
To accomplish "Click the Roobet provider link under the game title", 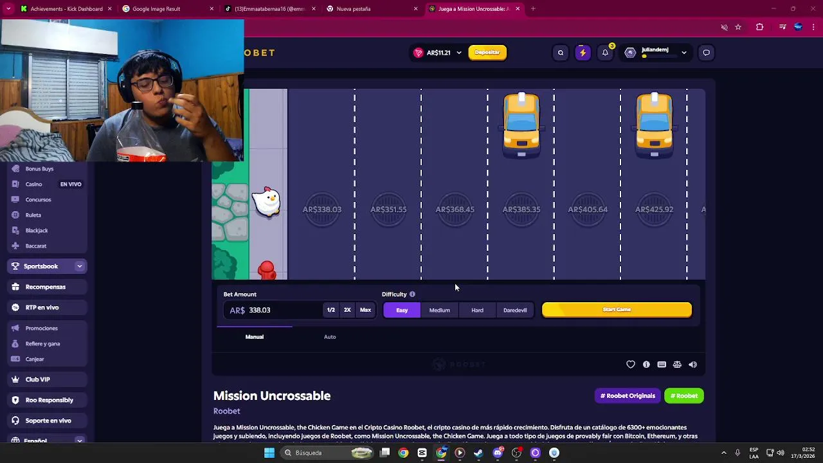I will 226,411.
